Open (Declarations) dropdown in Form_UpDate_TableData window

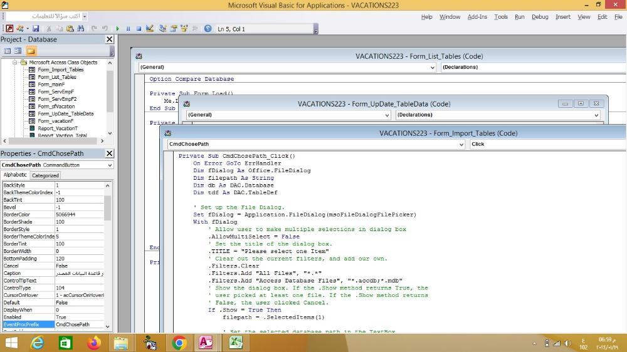click(596, 115)
